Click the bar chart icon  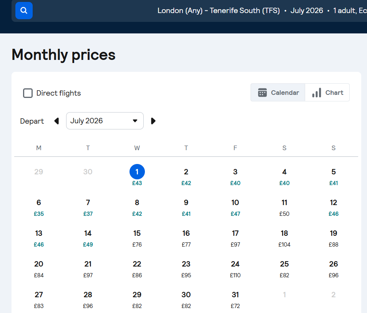(x=317, y=93)
